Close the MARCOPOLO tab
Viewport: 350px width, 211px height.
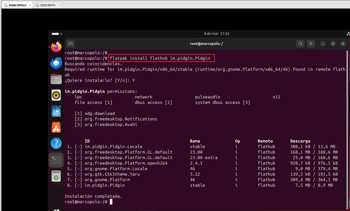[30, 5]
